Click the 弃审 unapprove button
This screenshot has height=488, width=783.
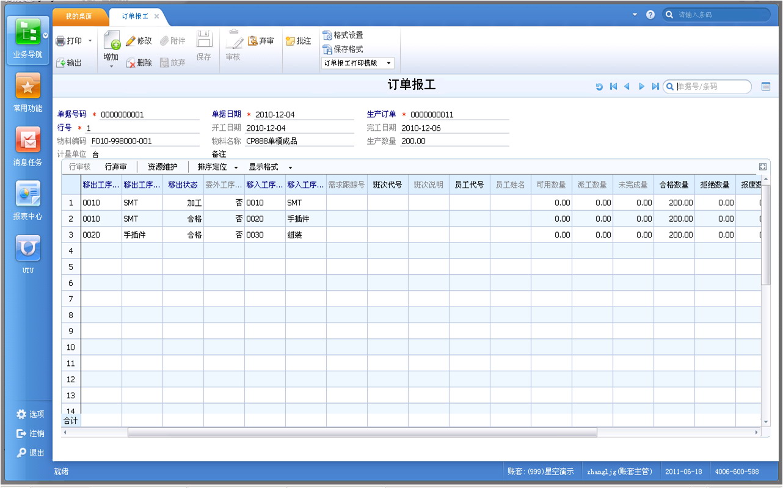pyautogui.click(x=261, y=41)
